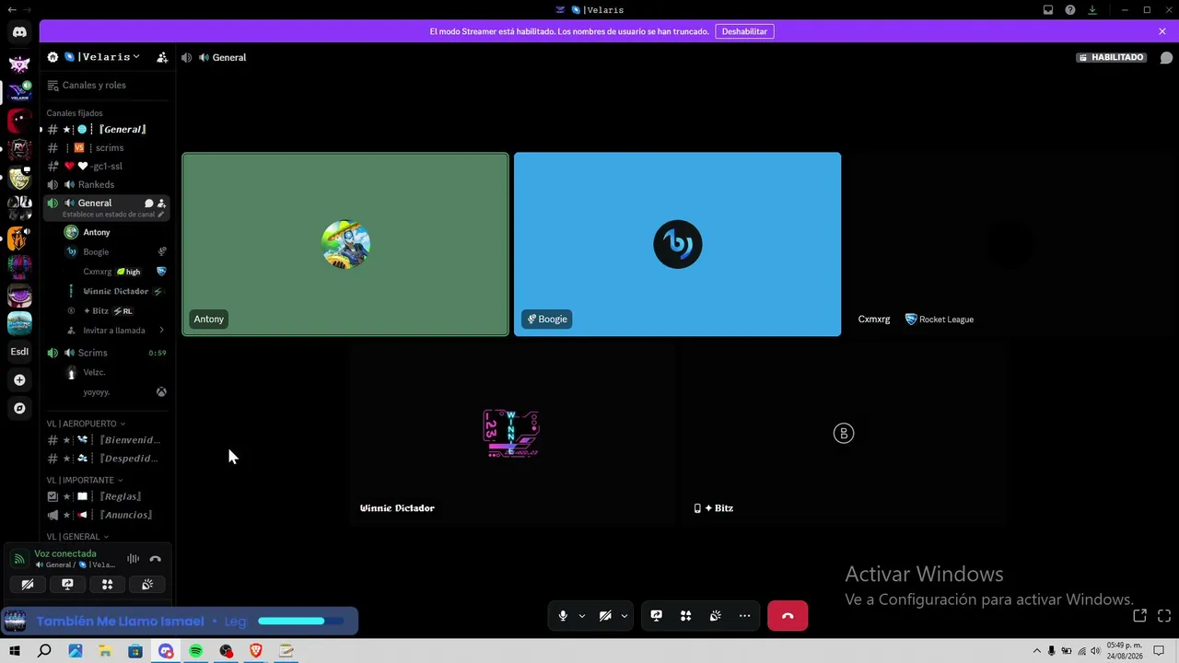The width and height of the screenshot is (1179, 663).
Task: Open noise suppression icon in voice panel
Action: coord(133,559)
